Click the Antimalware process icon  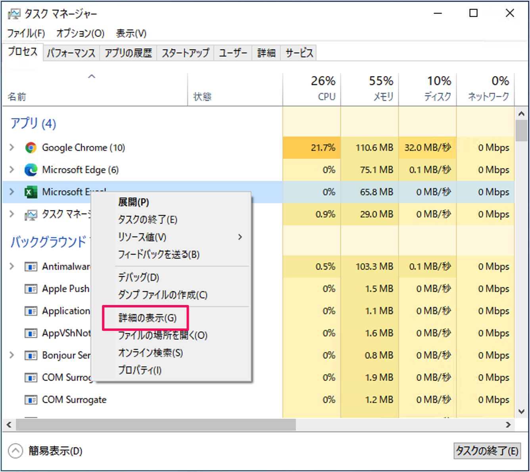pyautogui.click(x=31, y=266)
